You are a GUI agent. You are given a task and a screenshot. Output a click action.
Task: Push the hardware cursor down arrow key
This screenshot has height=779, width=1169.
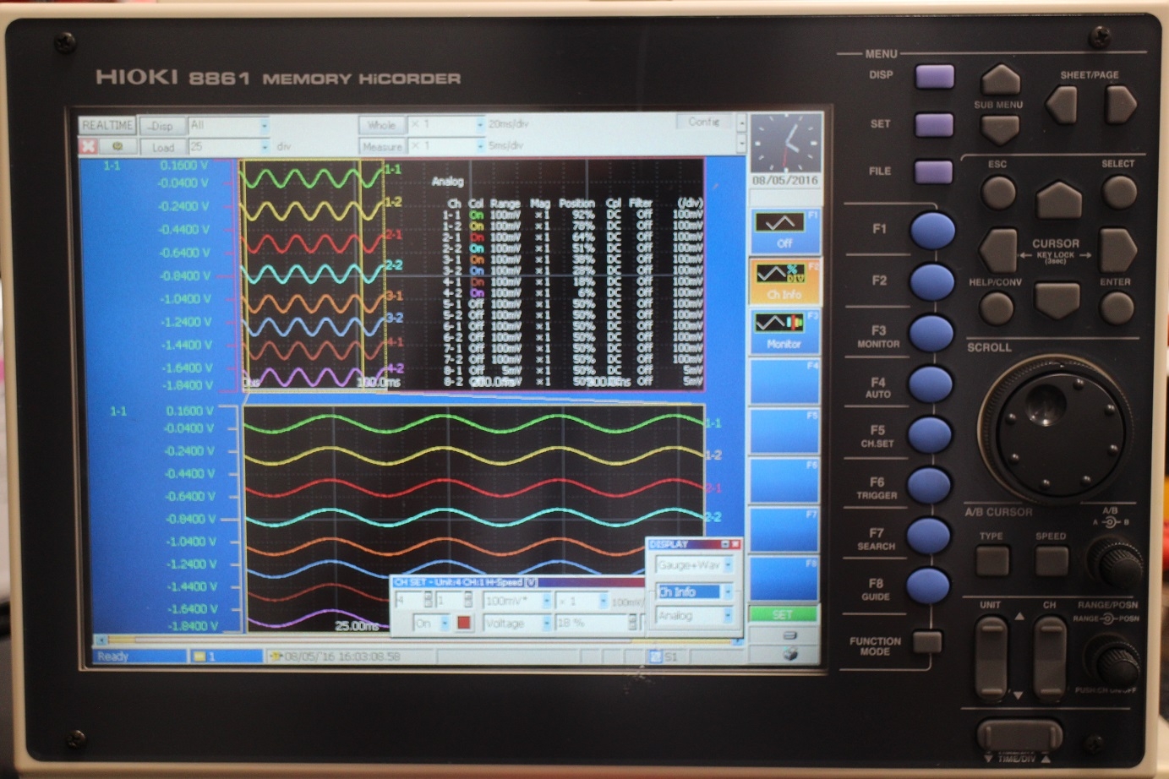click(1057, 299)
